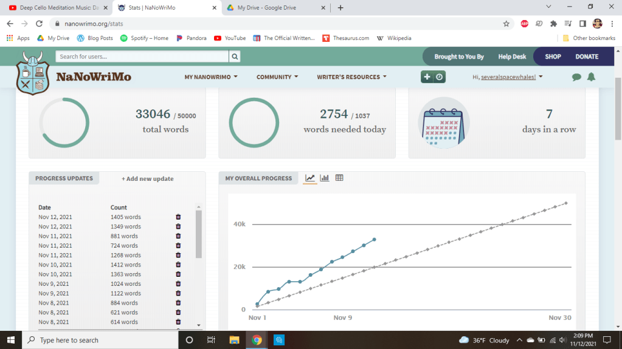Switch to bar chart view icon
The image size is (622, 349).
click(325, 178)
